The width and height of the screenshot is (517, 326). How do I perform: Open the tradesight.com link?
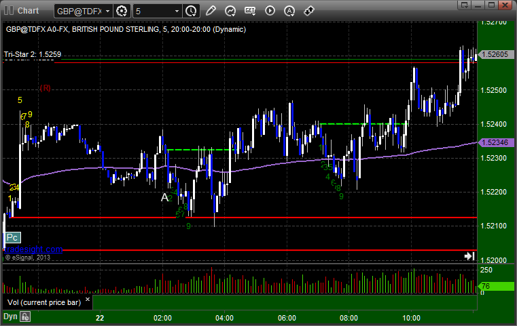coord(33,249)
